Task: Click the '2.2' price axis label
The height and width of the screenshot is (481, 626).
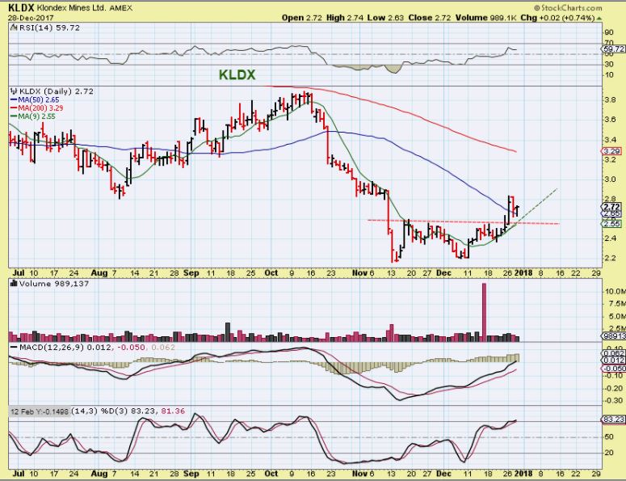Action: [610, 258]
